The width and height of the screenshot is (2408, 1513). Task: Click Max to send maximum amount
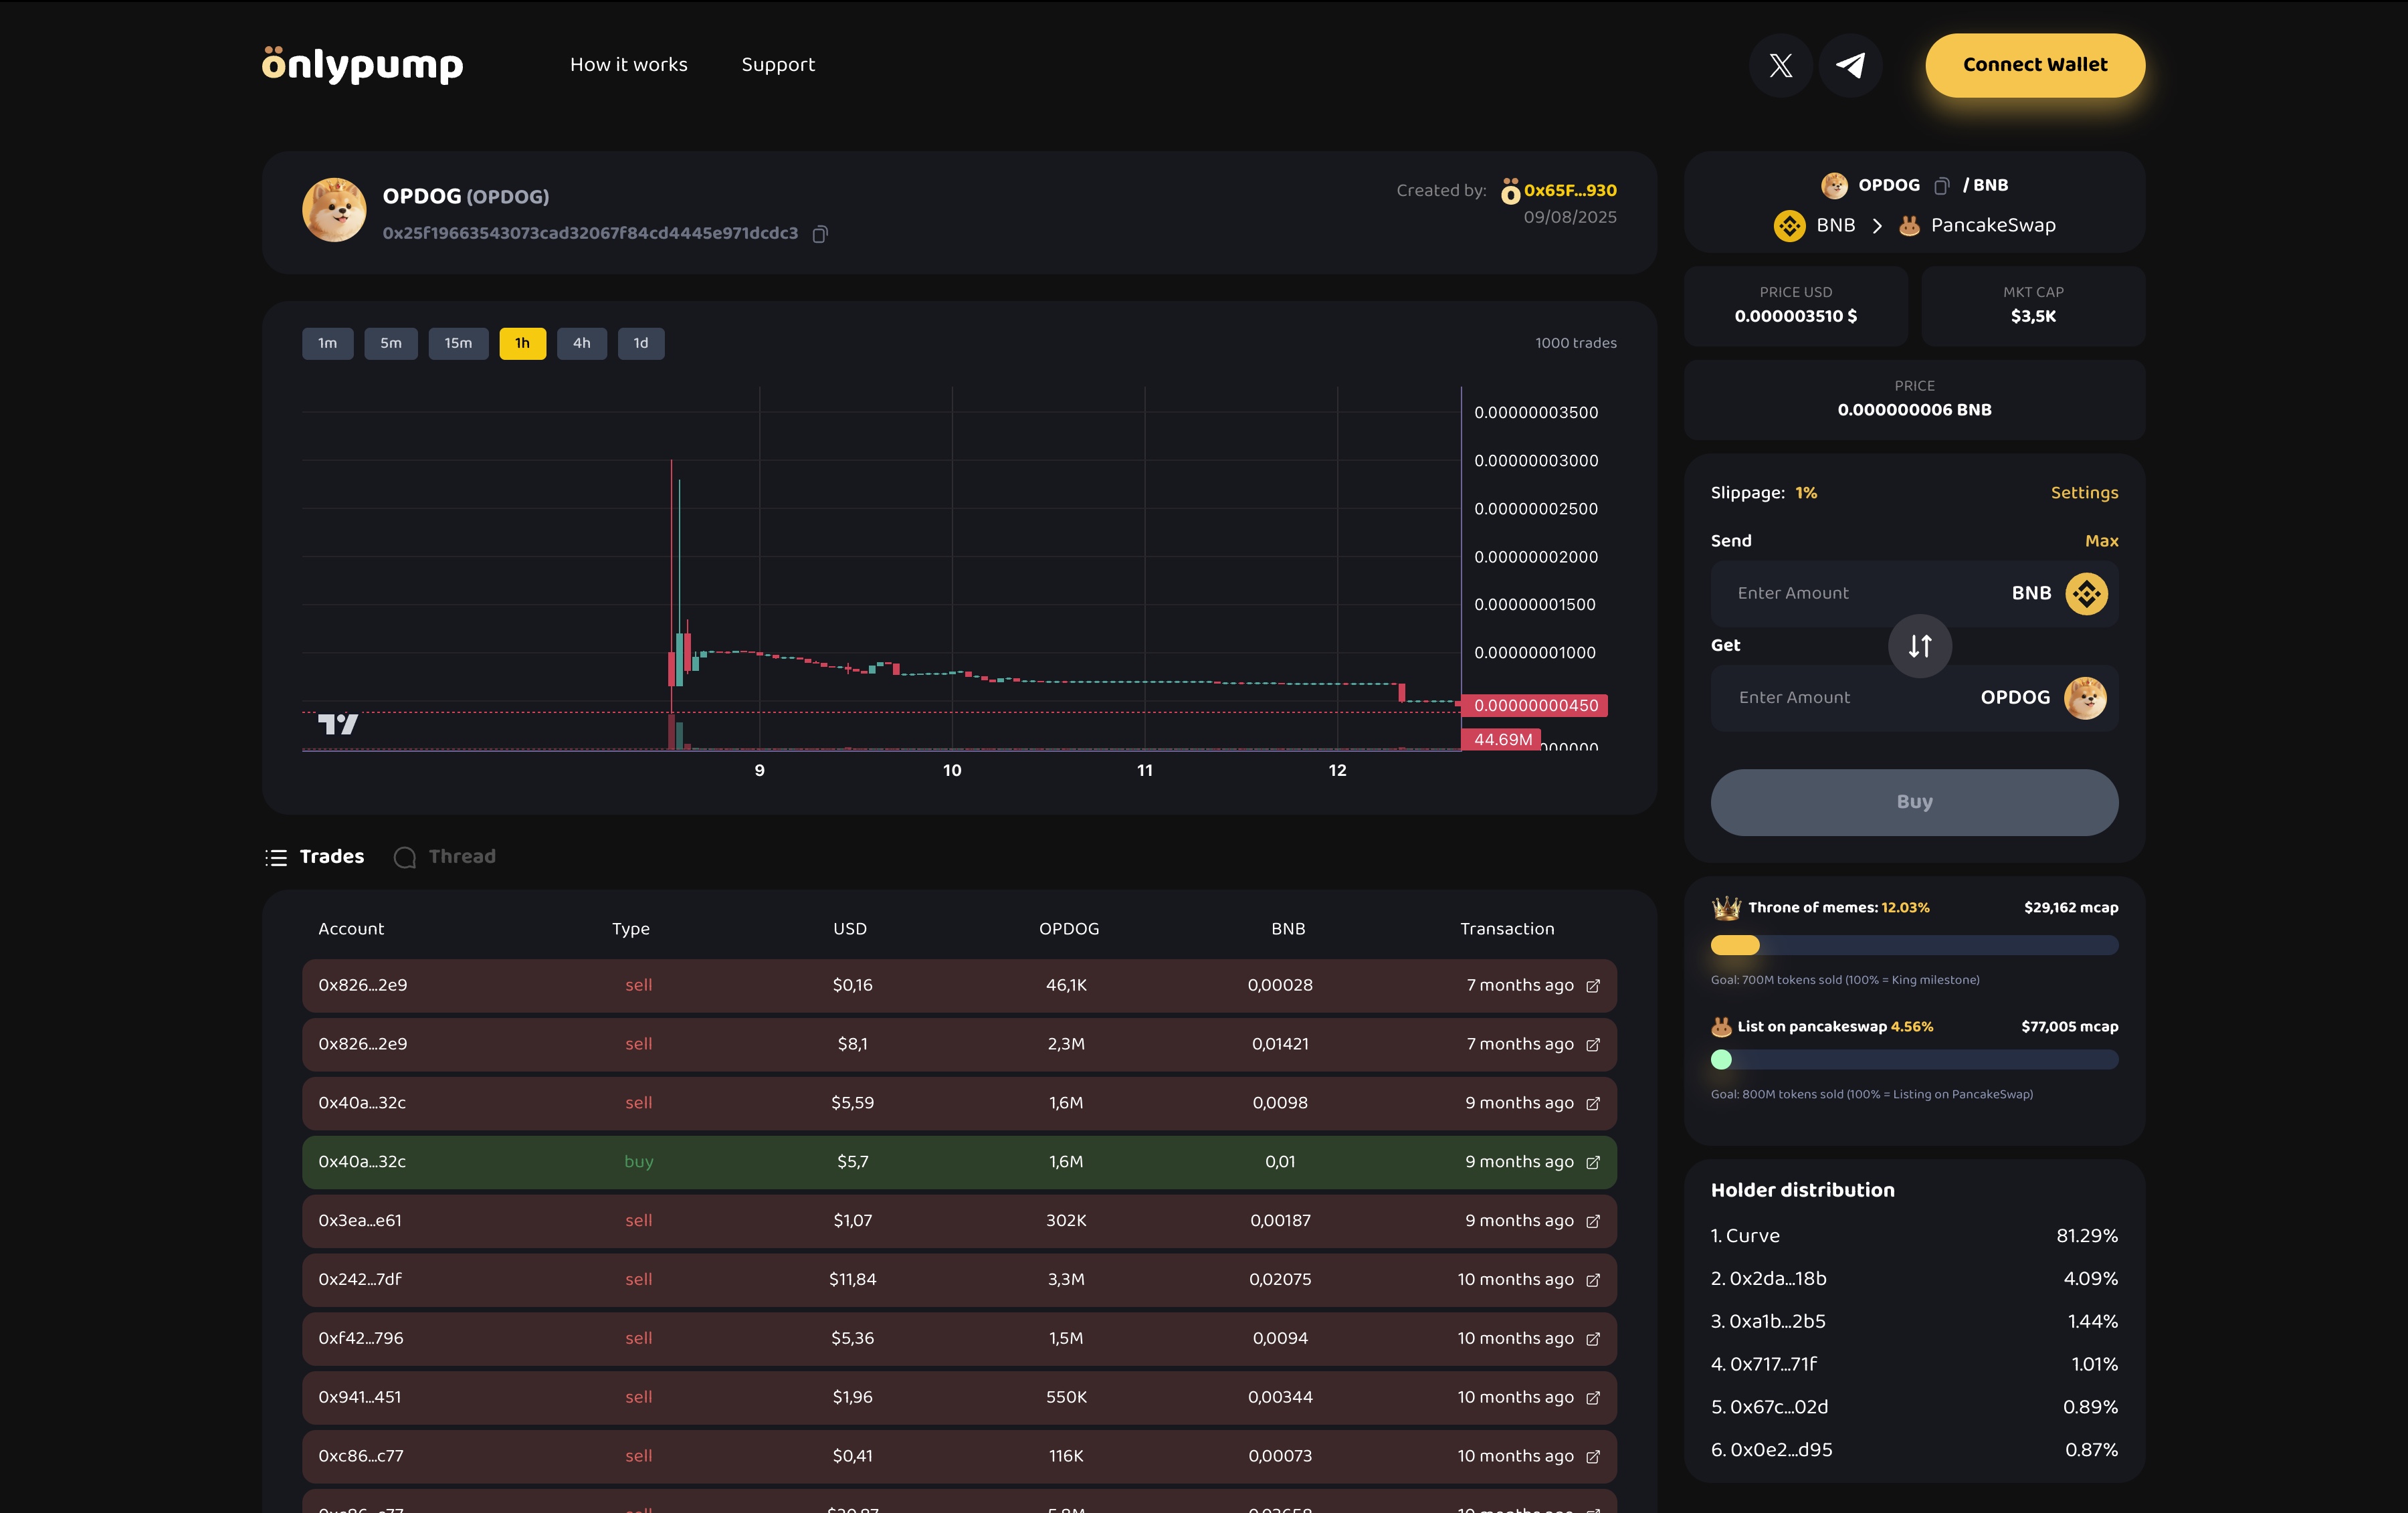coord(2101,541)
